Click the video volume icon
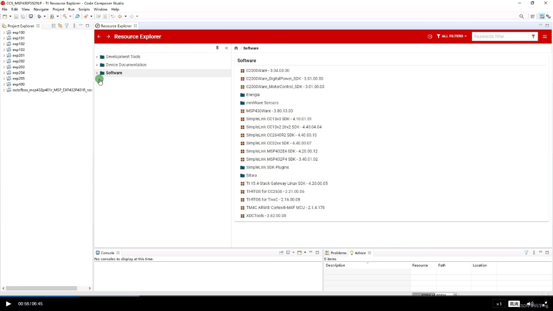This screenshot has width=553, height=311. (530, 304)
